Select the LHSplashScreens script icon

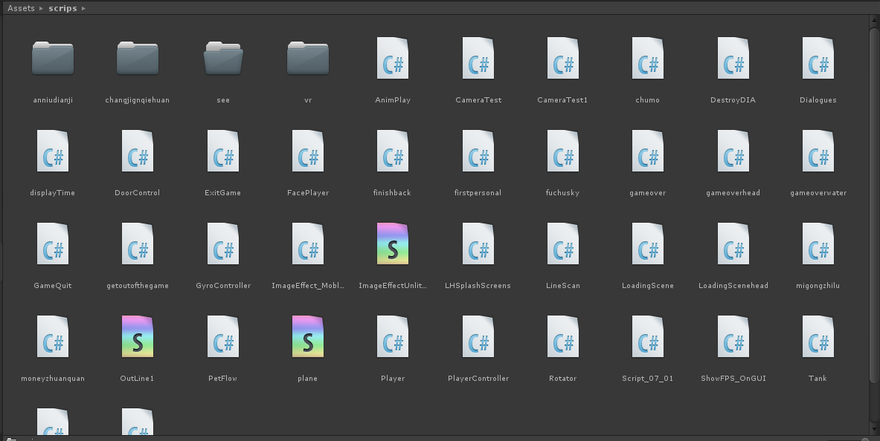478,244
